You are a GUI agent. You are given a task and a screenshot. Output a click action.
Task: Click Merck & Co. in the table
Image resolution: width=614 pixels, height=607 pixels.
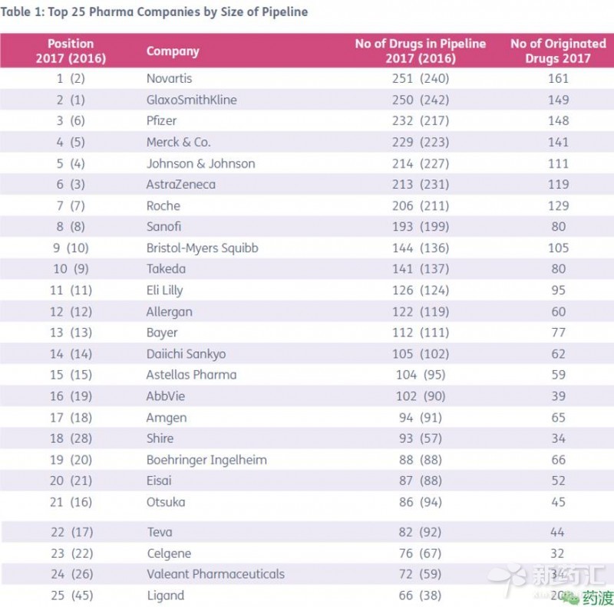pyautogui.click(x=178, y=142)
